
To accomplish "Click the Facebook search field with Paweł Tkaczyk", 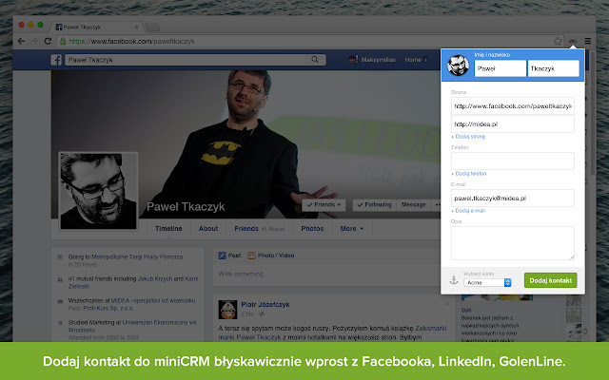I will pyautogui.click(x=195, y=60).
